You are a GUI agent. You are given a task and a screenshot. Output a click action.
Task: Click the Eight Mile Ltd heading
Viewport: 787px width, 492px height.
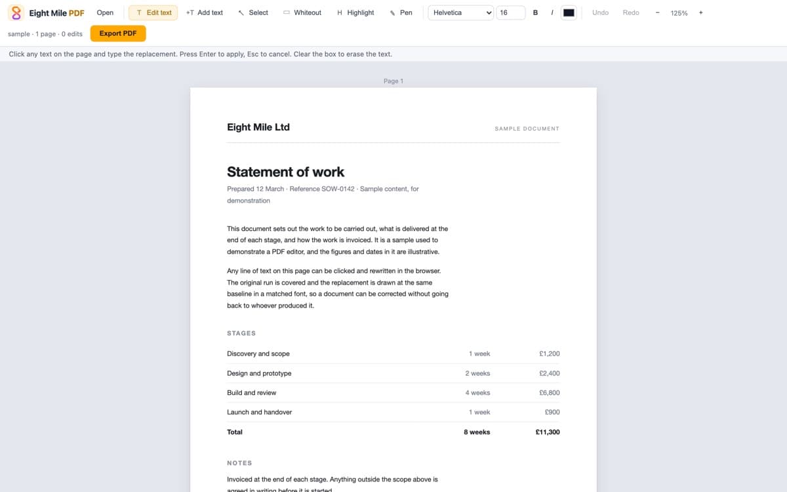(258, 127)
